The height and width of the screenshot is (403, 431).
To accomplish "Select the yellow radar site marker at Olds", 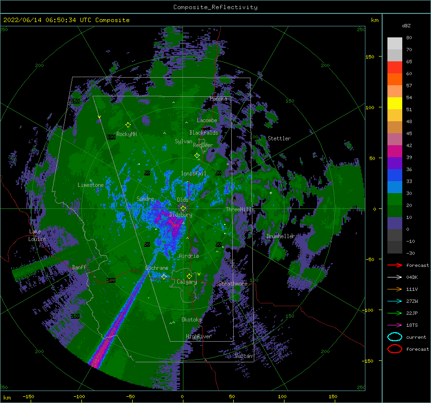I will click(183, 208).
